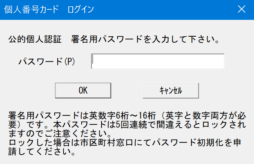
Task: Click the text cursor in password box
Action: point(93,61)
